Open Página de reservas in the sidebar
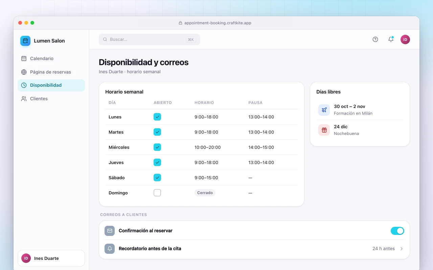 coord(51,72)
